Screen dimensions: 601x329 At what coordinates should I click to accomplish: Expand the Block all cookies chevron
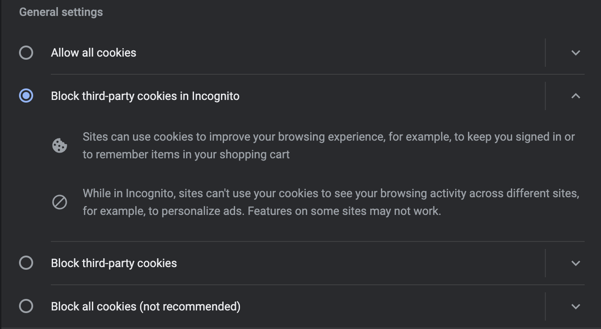pos(575,306)
